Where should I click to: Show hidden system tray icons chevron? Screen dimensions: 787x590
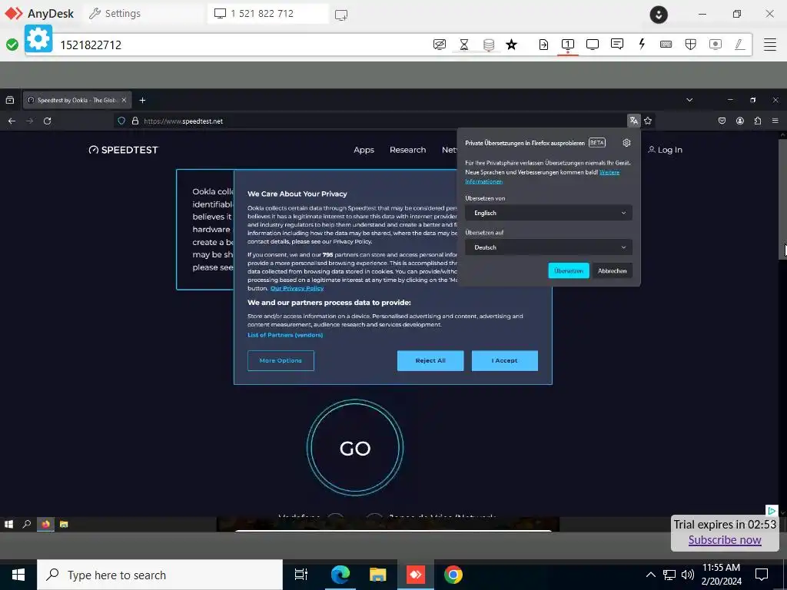click(x=650, y=575)
